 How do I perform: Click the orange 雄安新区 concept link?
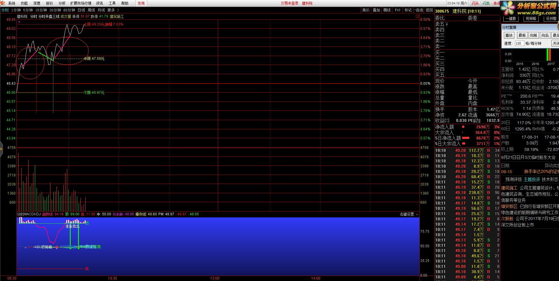click(x=509, y=206)
